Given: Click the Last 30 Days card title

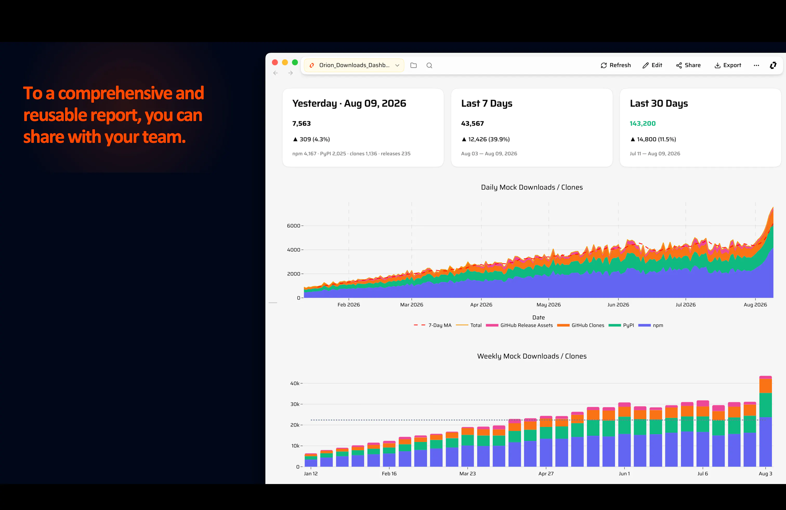Looking at the screenshot, I should (x=659, y=103).
